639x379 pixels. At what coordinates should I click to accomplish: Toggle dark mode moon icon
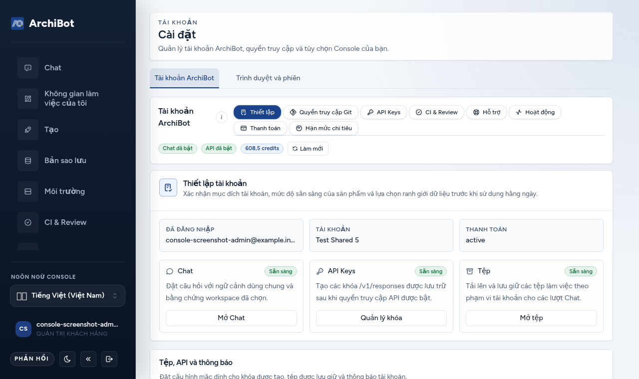click(x=67, y=359)
